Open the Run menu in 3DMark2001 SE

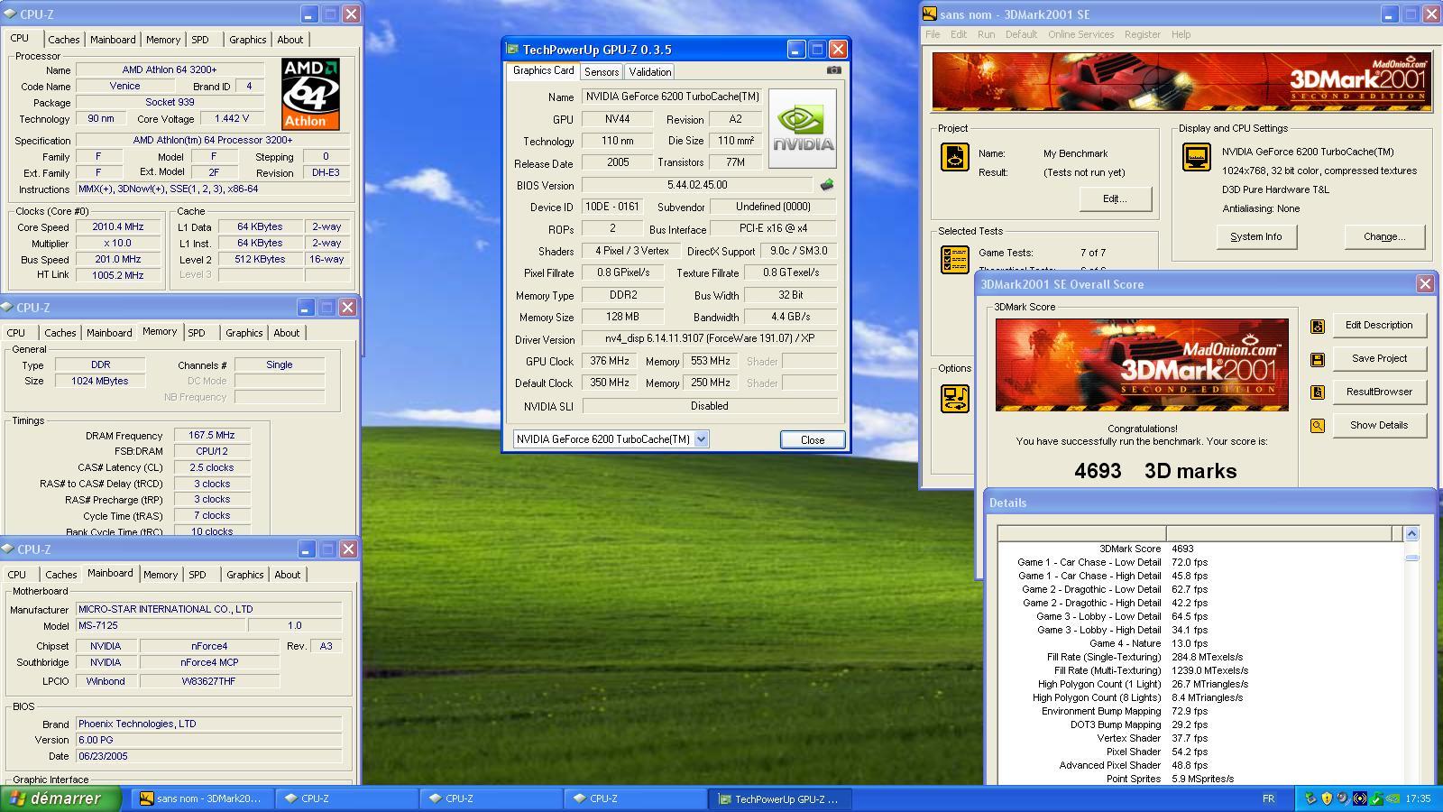986,34
